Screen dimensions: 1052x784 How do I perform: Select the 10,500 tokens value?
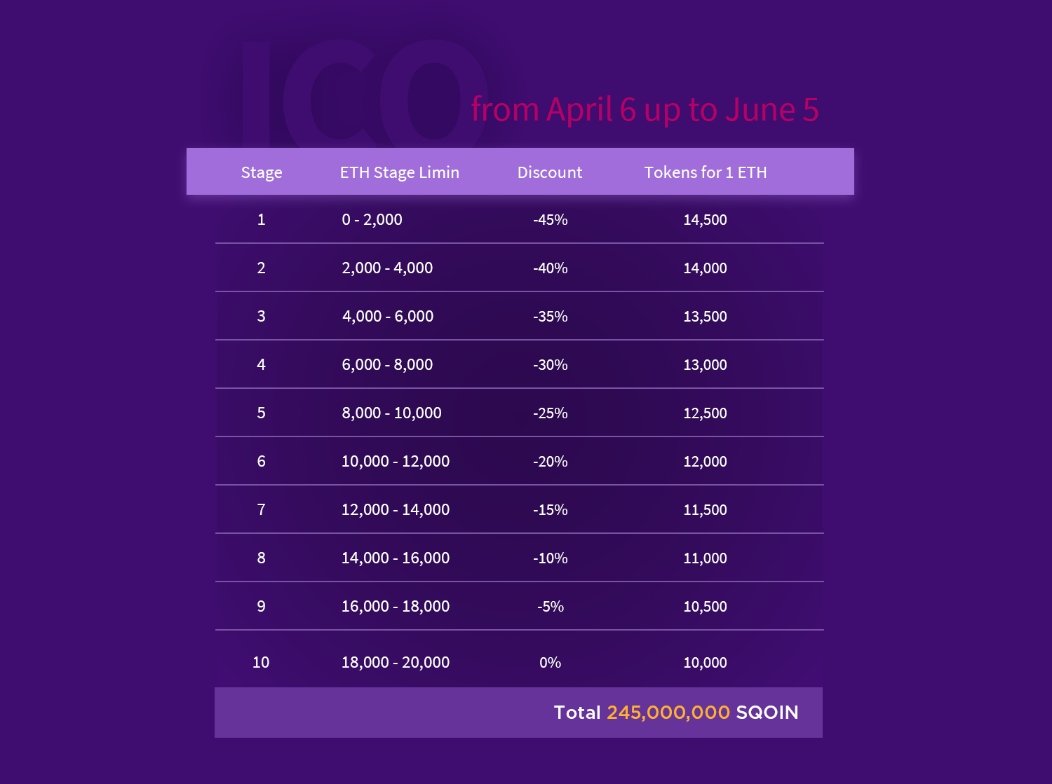pos(705,607)
